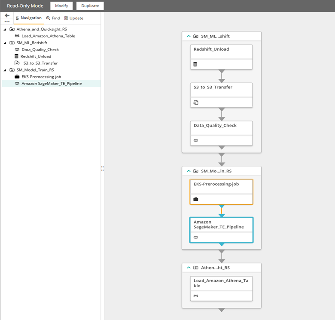The image size is (335, 320).
Task: Select the EKS-Prerocessing-job node on canvas
Action: click(221, 192)
